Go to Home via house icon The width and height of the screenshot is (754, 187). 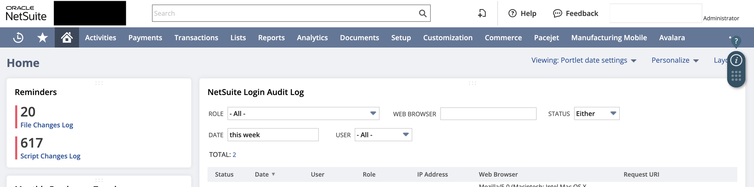[x=67, y=38]
